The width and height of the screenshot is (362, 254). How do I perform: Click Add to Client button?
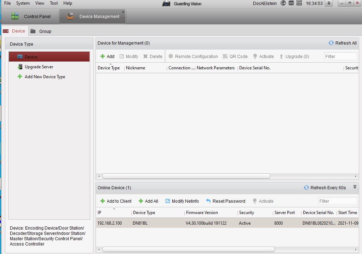(116, 201)
